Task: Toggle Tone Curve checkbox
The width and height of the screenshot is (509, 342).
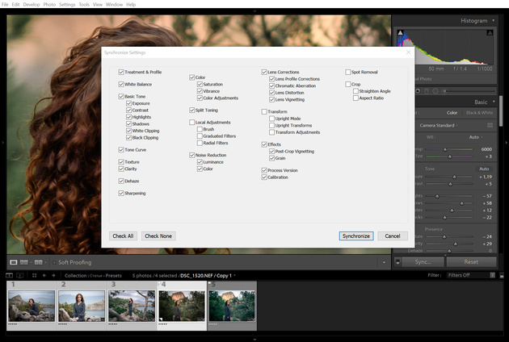Action: pyautogui.click(x=121, y=150)
